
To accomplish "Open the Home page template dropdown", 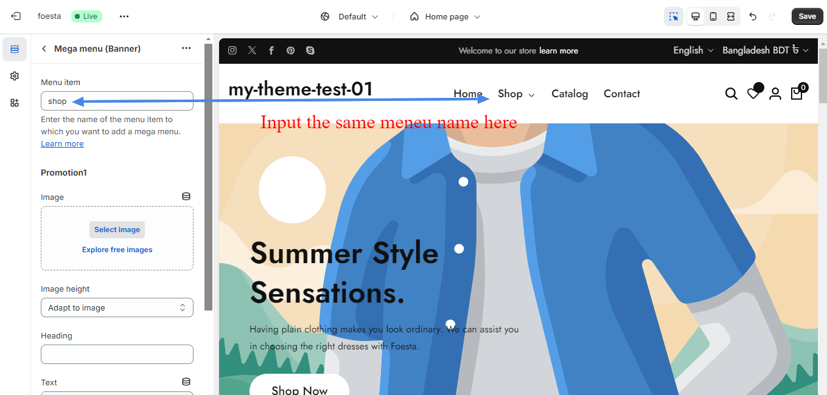I will click(x=445, y=16).
